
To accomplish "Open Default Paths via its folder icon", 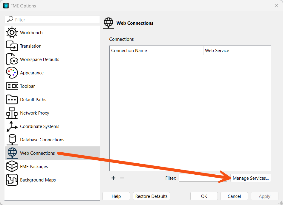I will [x=11, y=99].
